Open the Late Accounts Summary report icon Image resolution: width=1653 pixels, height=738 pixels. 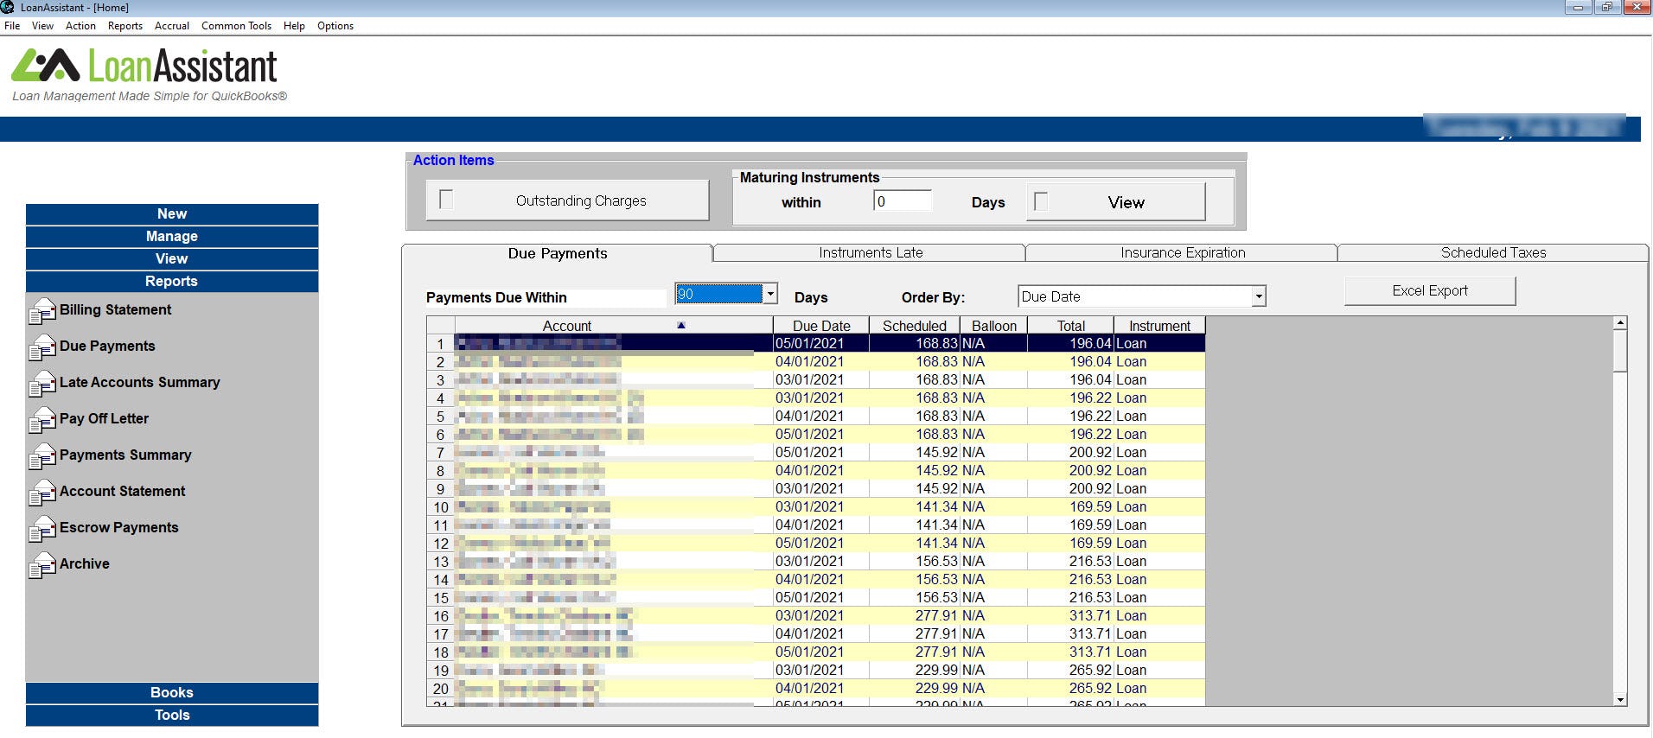pyautogui.click(x=41, y=384)
